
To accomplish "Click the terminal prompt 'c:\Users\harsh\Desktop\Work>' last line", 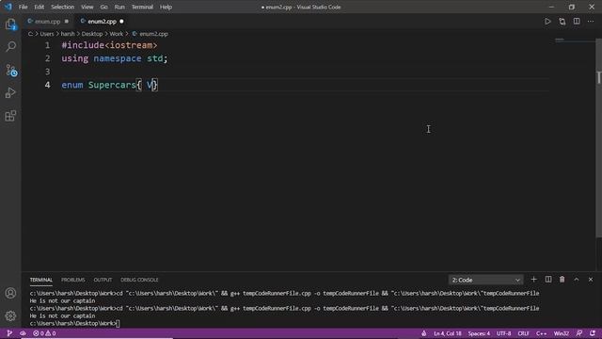I will (72, 324).
